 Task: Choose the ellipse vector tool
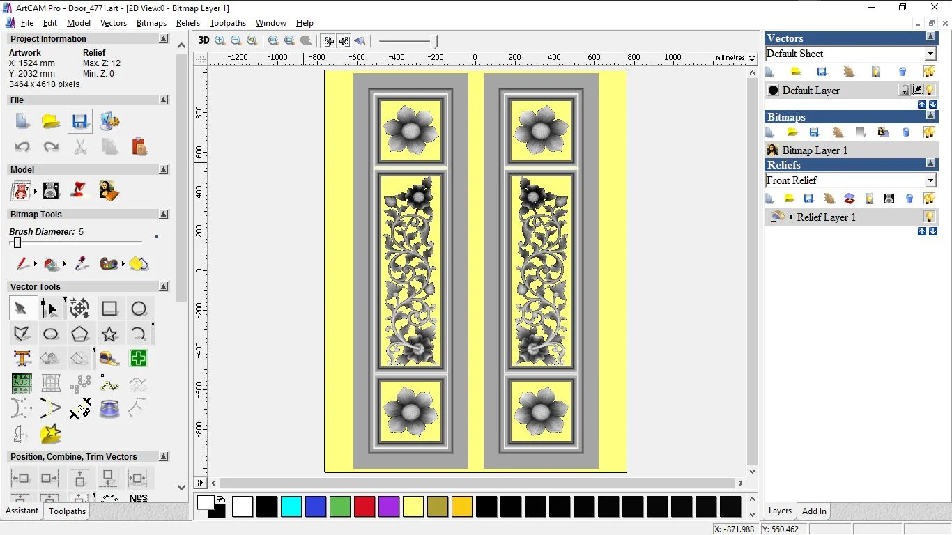point(51,334)
